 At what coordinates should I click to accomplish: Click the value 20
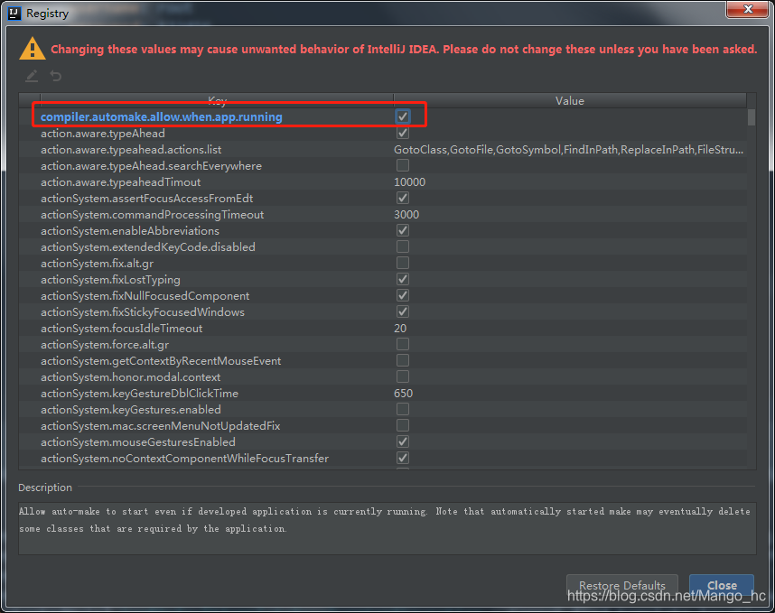[x=400, y=328]
